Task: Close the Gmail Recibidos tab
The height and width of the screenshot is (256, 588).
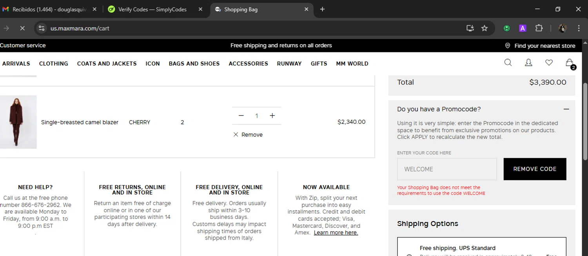Action: 94,9
